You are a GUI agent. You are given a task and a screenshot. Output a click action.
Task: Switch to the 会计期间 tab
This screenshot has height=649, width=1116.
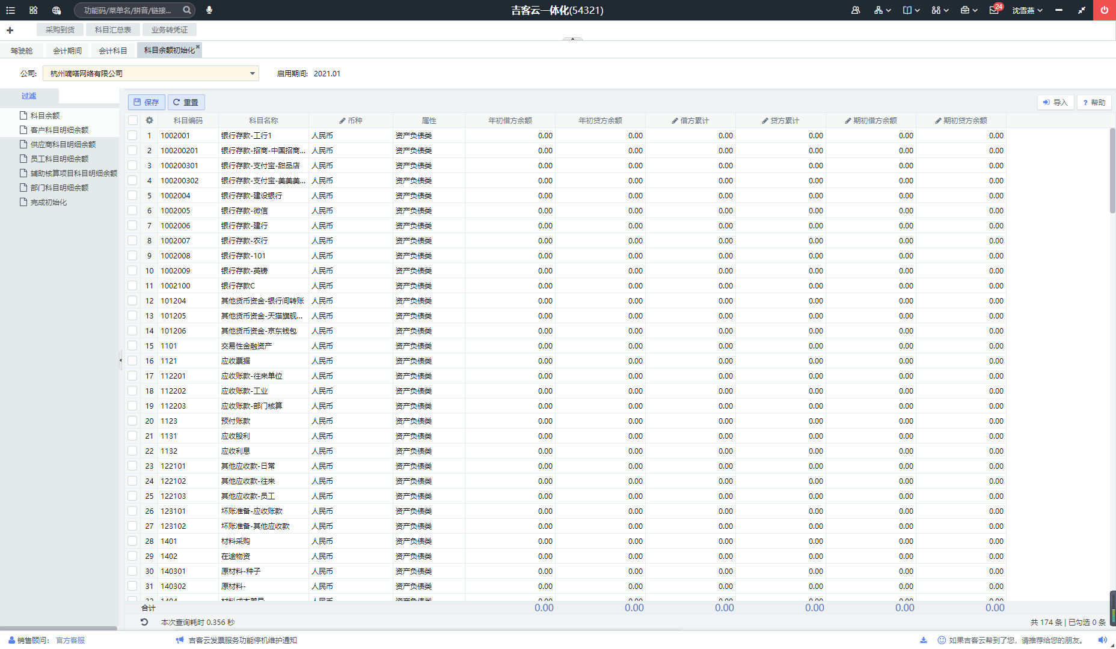[67, 50]
